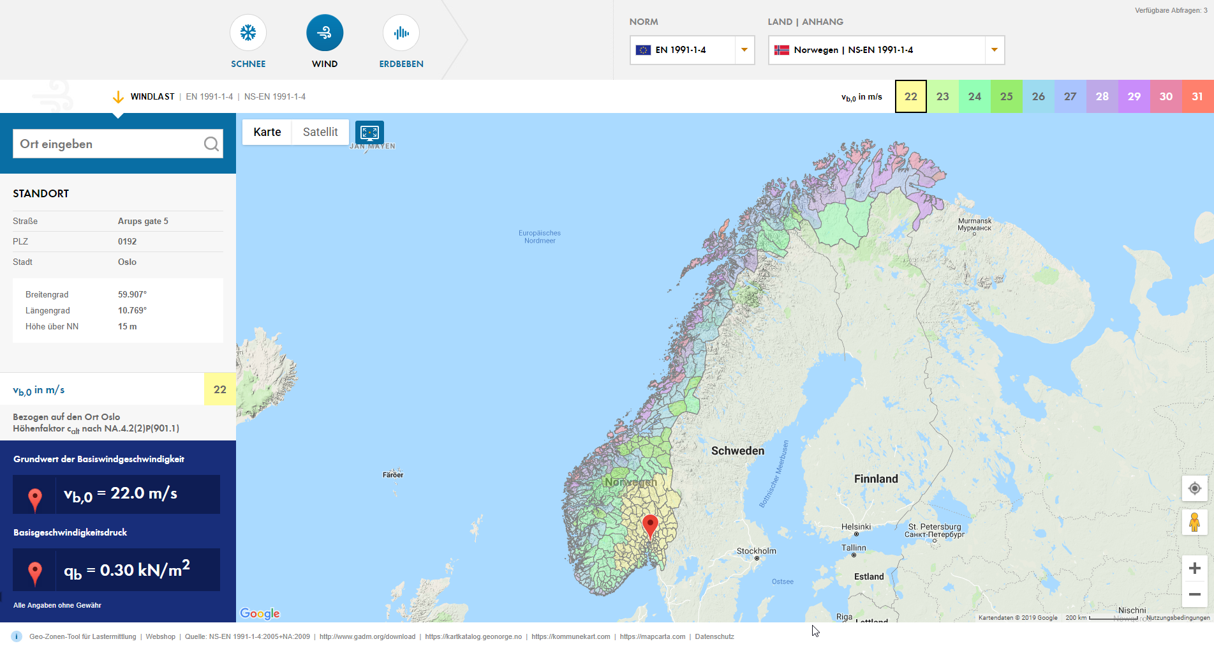Click the locate-me target icon
This screenshot has height=646, width=1214.
point(1195,488)
